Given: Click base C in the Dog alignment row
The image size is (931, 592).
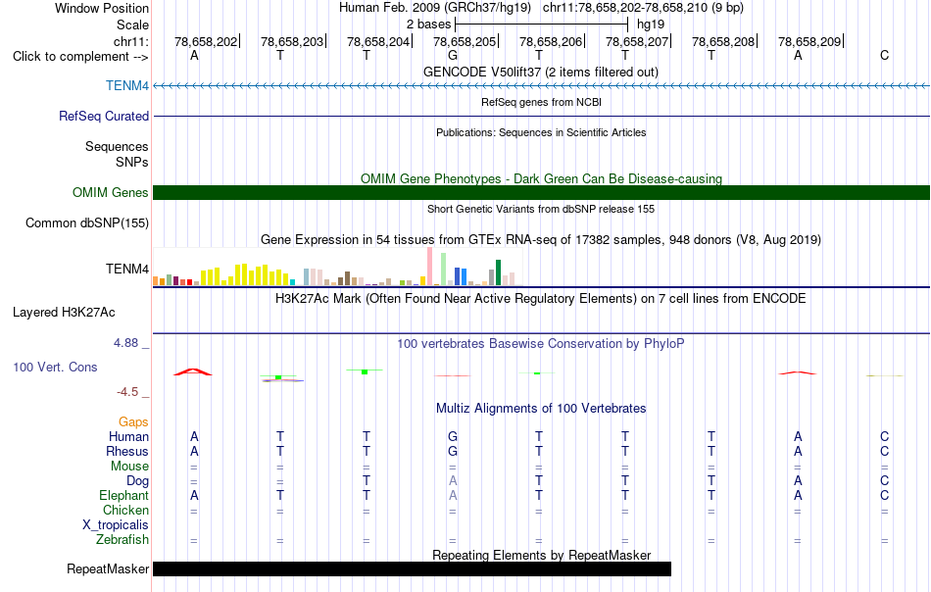Looking at the screenshot, I should point(884,481).
